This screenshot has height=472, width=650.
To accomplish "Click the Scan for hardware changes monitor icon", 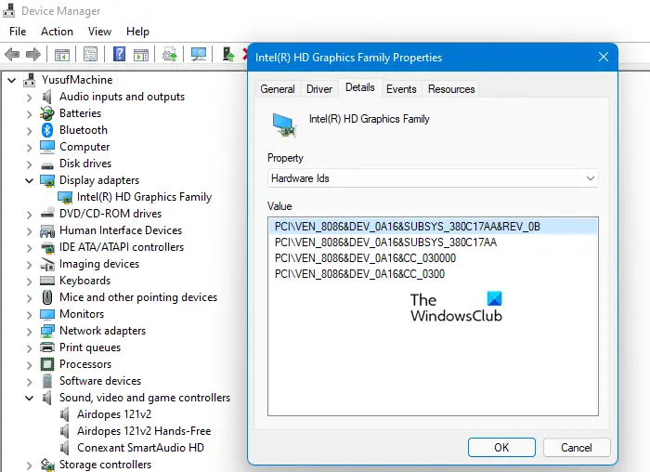I will coord(199,54).
